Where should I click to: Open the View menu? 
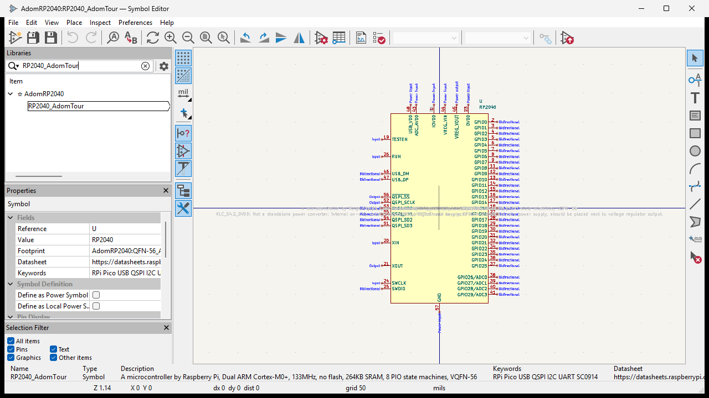(52, 23)
